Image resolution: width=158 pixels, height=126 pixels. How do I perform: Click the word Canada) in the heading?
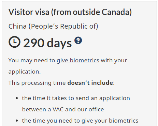(x=117, y=12)
